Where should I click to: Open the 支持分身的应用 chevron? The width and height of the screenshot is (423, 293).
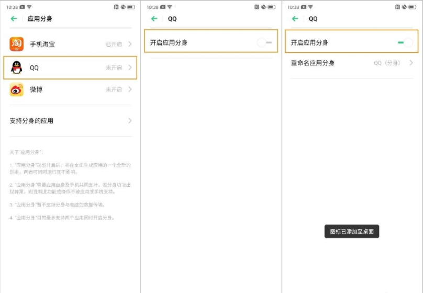coord(130,120)
